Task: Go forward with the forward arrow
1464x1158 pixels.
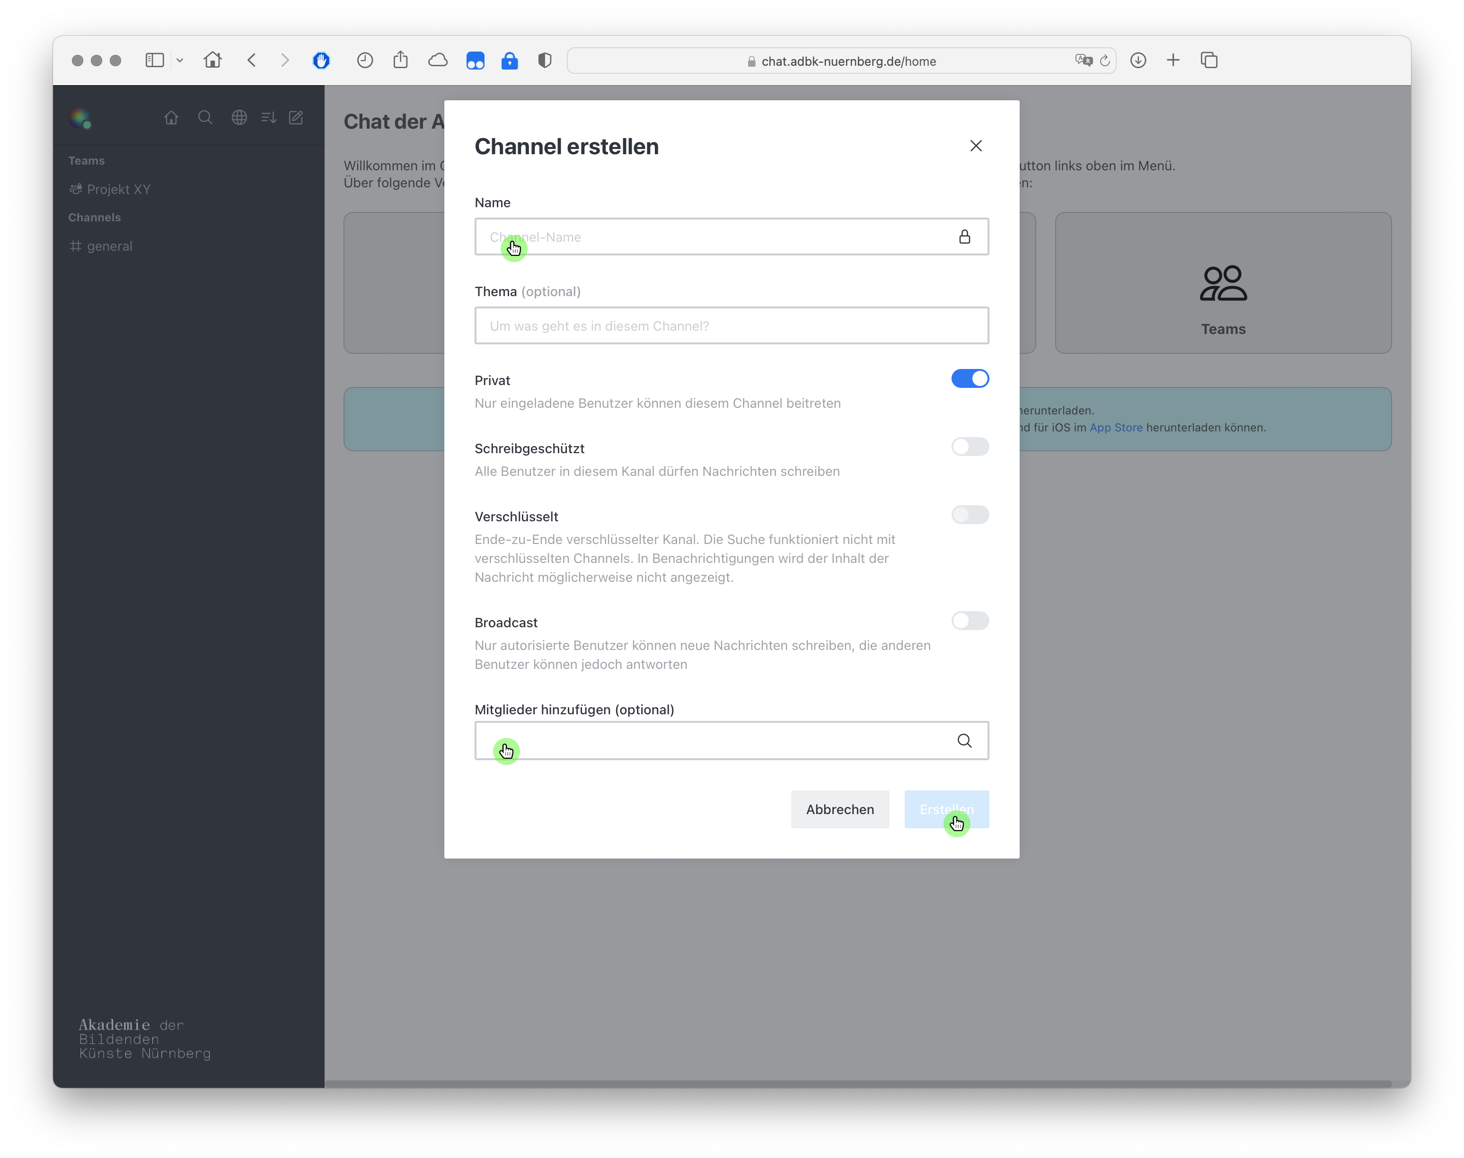Action: [285, 61]
